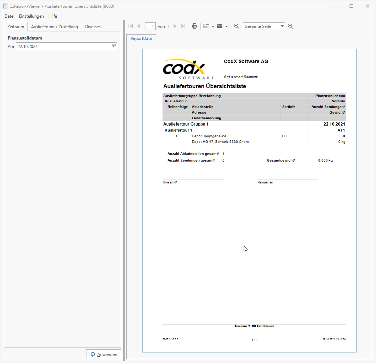Select the 'ReportData' tab above the preview
Viewport: 376px width, 363px height.
click(141, 38)
